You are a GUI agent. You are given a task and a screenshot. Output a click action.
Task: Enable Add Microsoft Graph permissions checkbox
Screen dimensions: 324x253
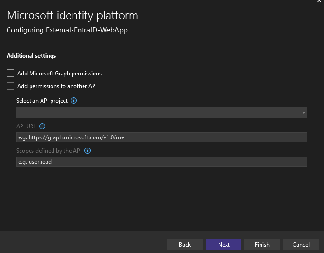coord(10,73)
